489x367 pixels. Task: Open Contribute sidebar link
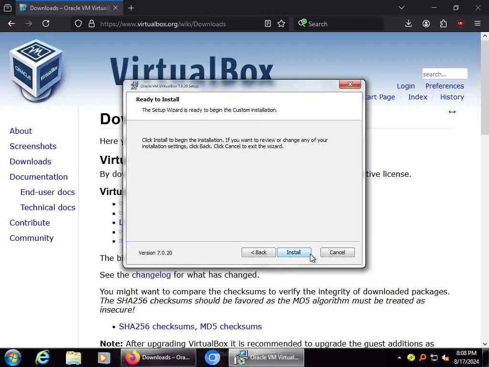pos(30,223)
